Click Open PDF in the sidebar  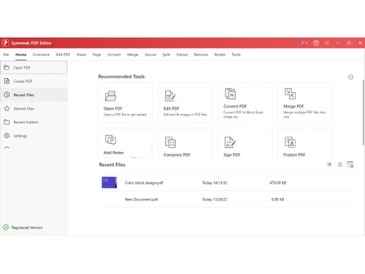[34, 67]
